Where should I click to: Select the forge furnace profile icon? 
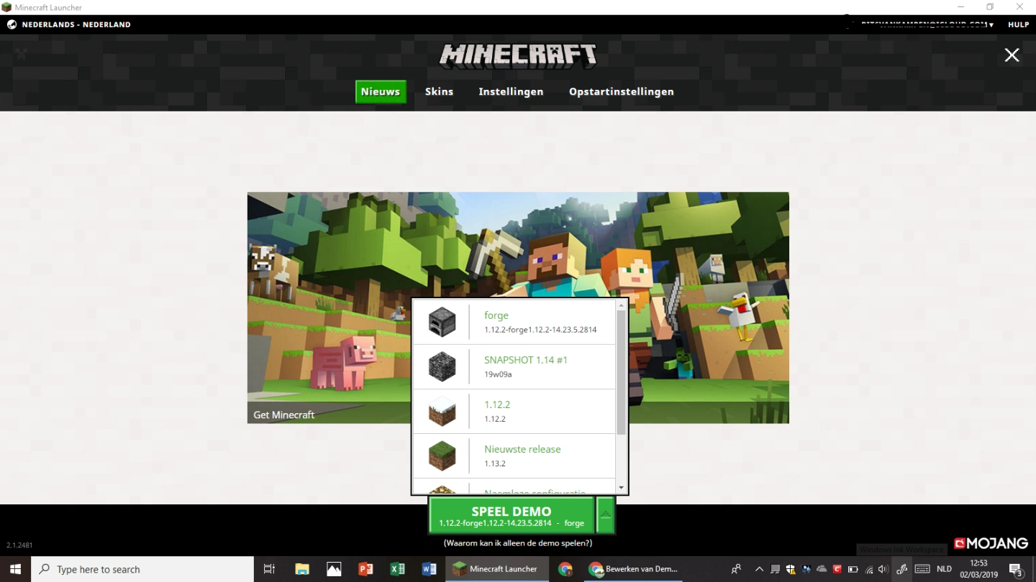point(442,322)
